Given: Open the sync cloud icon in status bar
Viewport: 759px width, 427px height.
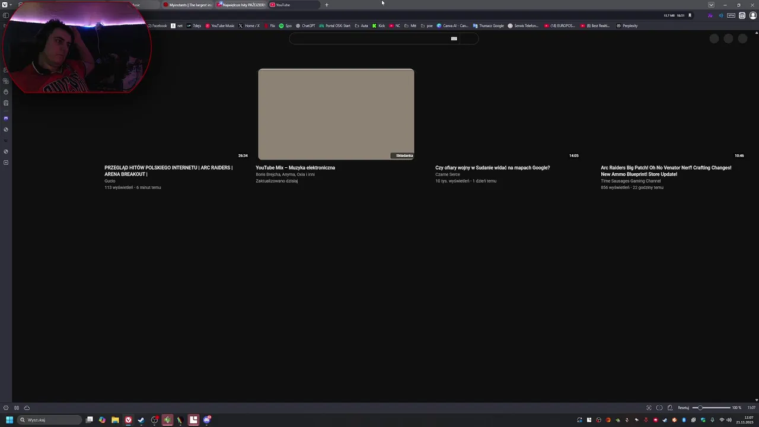Looking at the screenshot, I should [x=27, y=408].
